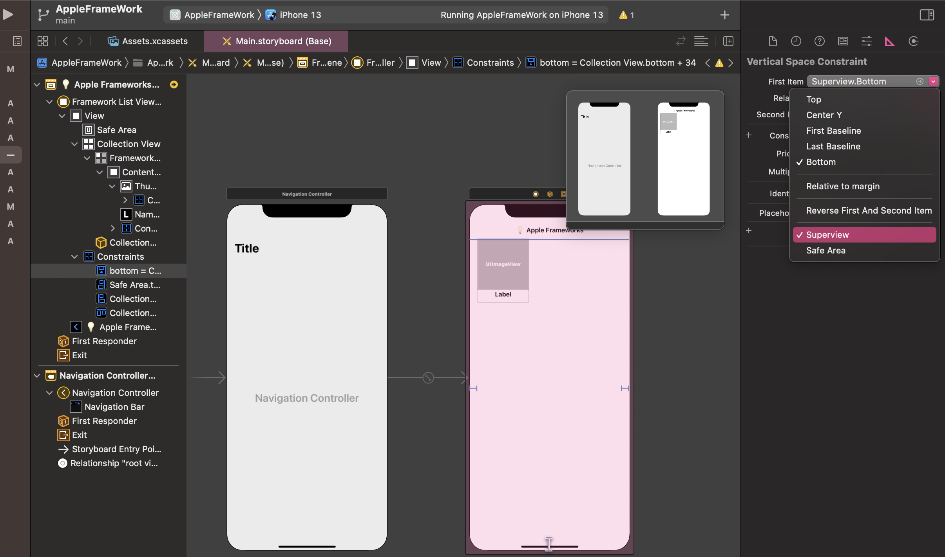
Task: Click the minimap navigation controller thumbnail
Action: coord(604,159)
